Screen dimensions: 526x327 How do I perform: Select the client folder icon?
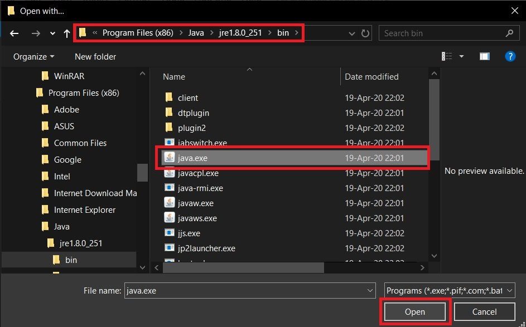[x=169, y=97]
